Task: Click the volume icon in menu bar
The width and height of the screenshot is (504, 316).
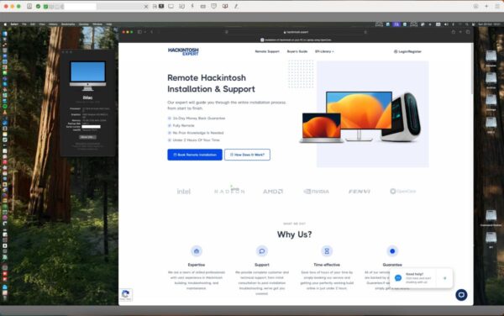Action: [446, 24]
